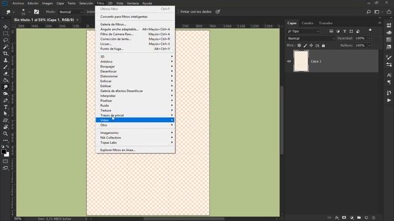Select the Smudge tool in toolbar
The image size is (394, 221).
(6, 87)
